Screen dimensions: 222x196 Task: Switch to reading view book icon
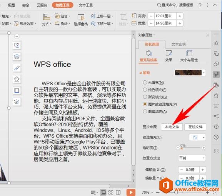(118, 192)
